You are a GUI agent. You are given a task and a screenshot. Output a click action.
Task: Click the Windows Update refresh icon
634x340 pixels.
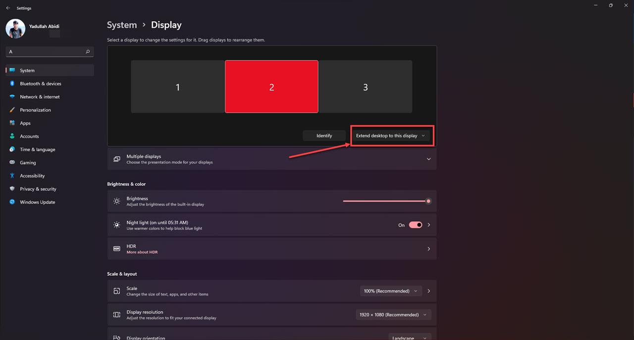click(12, 202)
